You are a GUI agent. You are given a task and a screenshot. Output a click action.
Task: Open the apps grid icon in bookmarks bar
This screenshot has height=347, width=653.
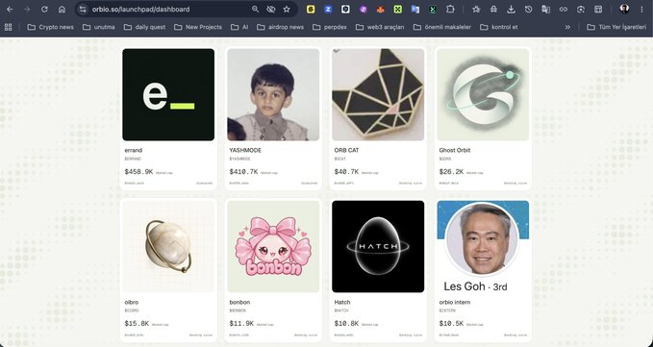click(x=9, y=27)
